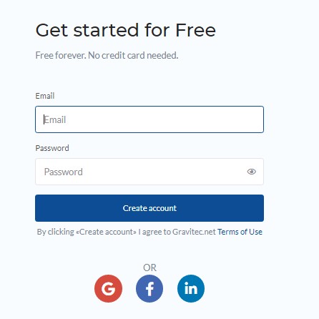Select the Password input field
The height and width of the screenshot is (319, 319).
tap(149, 172)
